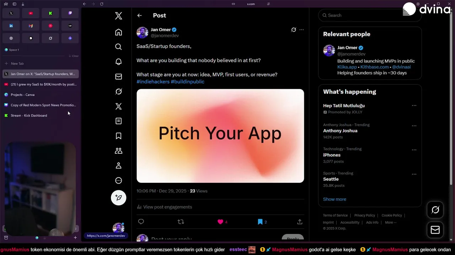Image resolution: width=455 pixels, height=255 pixels.
Task: Go to X Home icon
Action: click(x=119, y=32)
